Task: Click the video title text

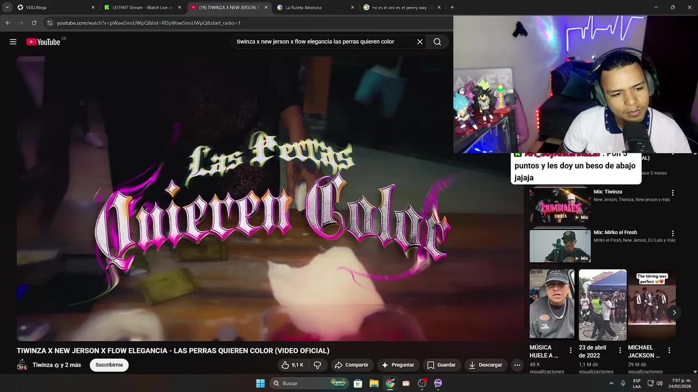Action: [173, 351]
